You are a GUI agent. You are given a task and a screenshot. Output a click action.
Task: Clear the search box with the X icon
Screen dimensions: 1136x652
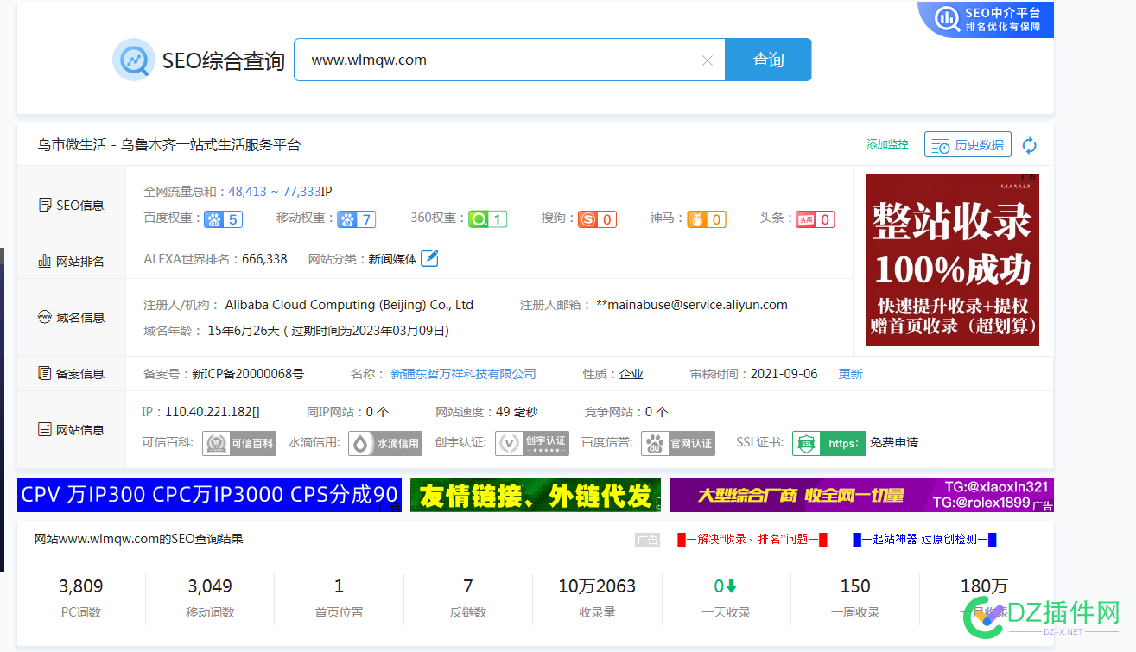(x=707, y=60)
